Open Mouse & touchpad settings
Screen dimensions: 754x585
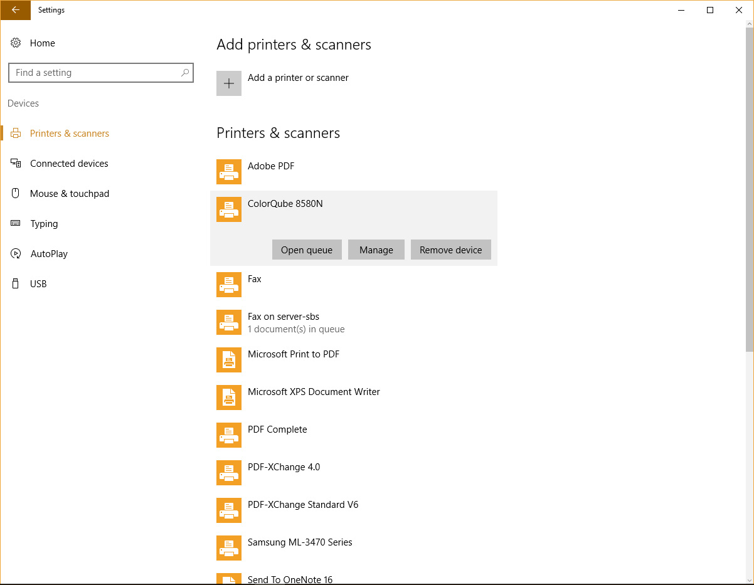[x=70, y=194]
